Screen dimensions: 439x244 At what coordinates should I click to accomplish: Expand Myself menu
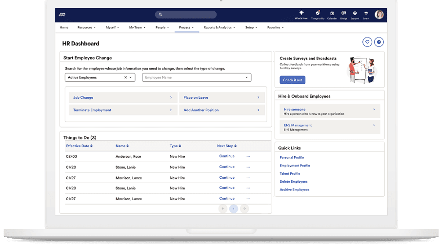click(x=112, y=27)
